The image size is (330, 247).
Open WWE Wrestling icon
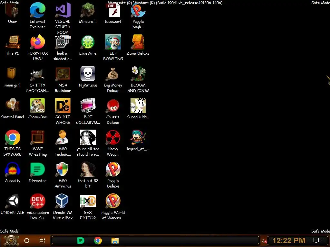pos(37,137)
